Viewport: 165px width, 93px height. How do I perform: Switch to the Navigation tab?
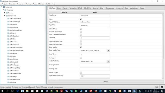point(73,8)
